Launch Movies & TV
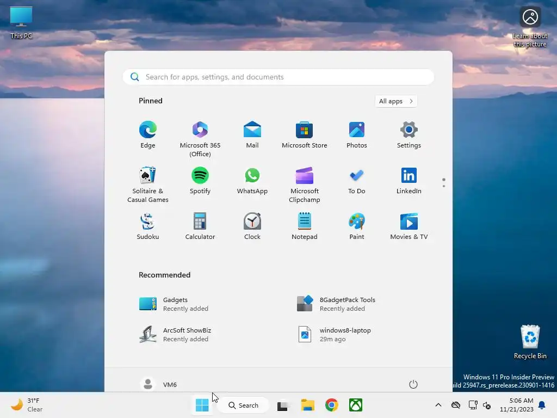 409,226
